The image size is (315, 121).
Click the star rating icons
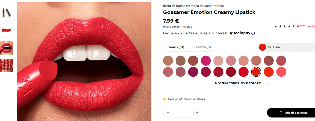[285, 26]
